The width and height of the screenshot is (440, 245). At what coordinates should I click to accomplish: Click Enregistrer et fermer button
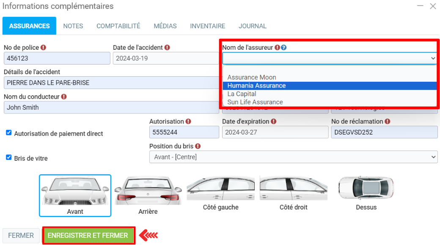pyautogui.click(x=88, y=235)
